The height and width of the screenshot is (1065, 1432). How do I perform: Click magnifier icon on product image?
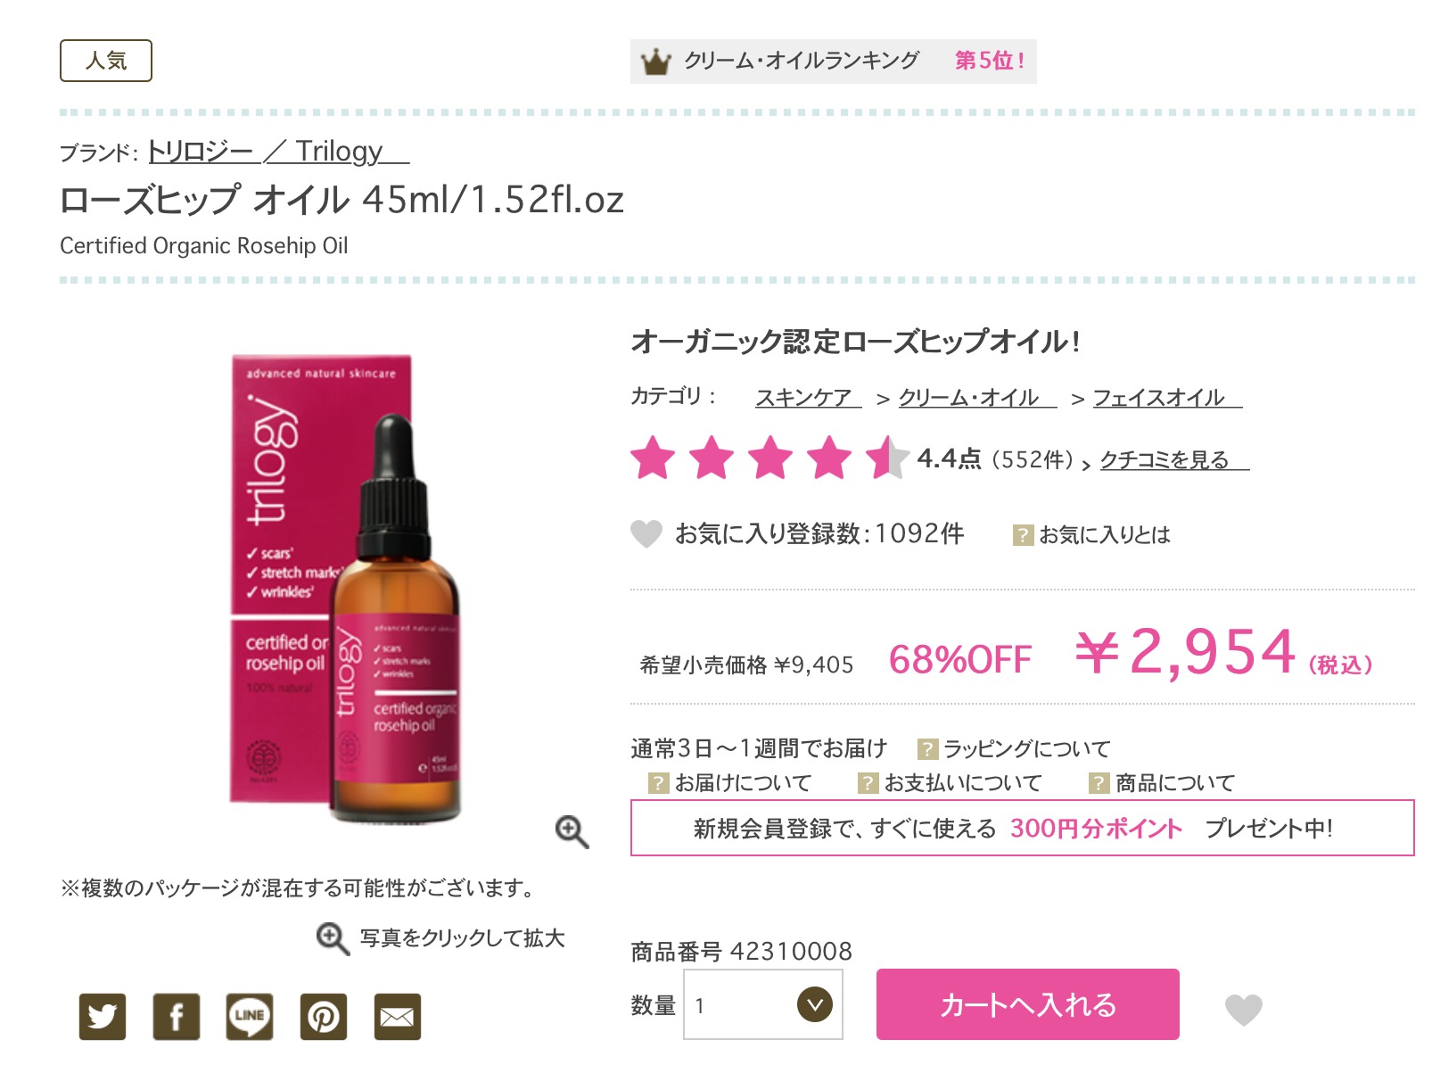point(572,831)
